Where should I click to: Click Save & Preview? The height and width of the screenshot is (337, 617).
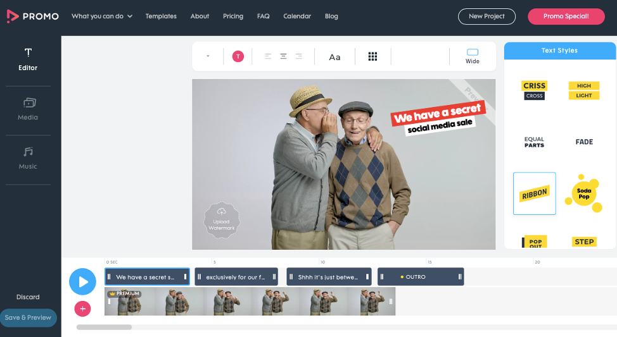pyautogui.click(x=28, y=317)
